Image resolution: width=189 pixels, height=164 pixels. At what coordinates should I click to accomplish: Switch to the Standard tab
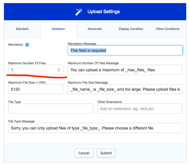click(22, 29)
